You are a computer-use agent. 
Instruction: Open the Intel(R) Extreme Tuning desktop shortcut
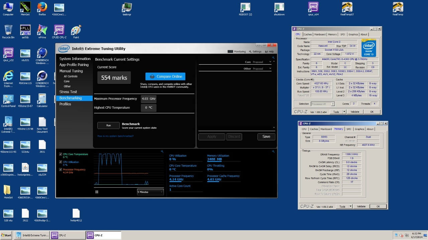(x=8, y=125)
